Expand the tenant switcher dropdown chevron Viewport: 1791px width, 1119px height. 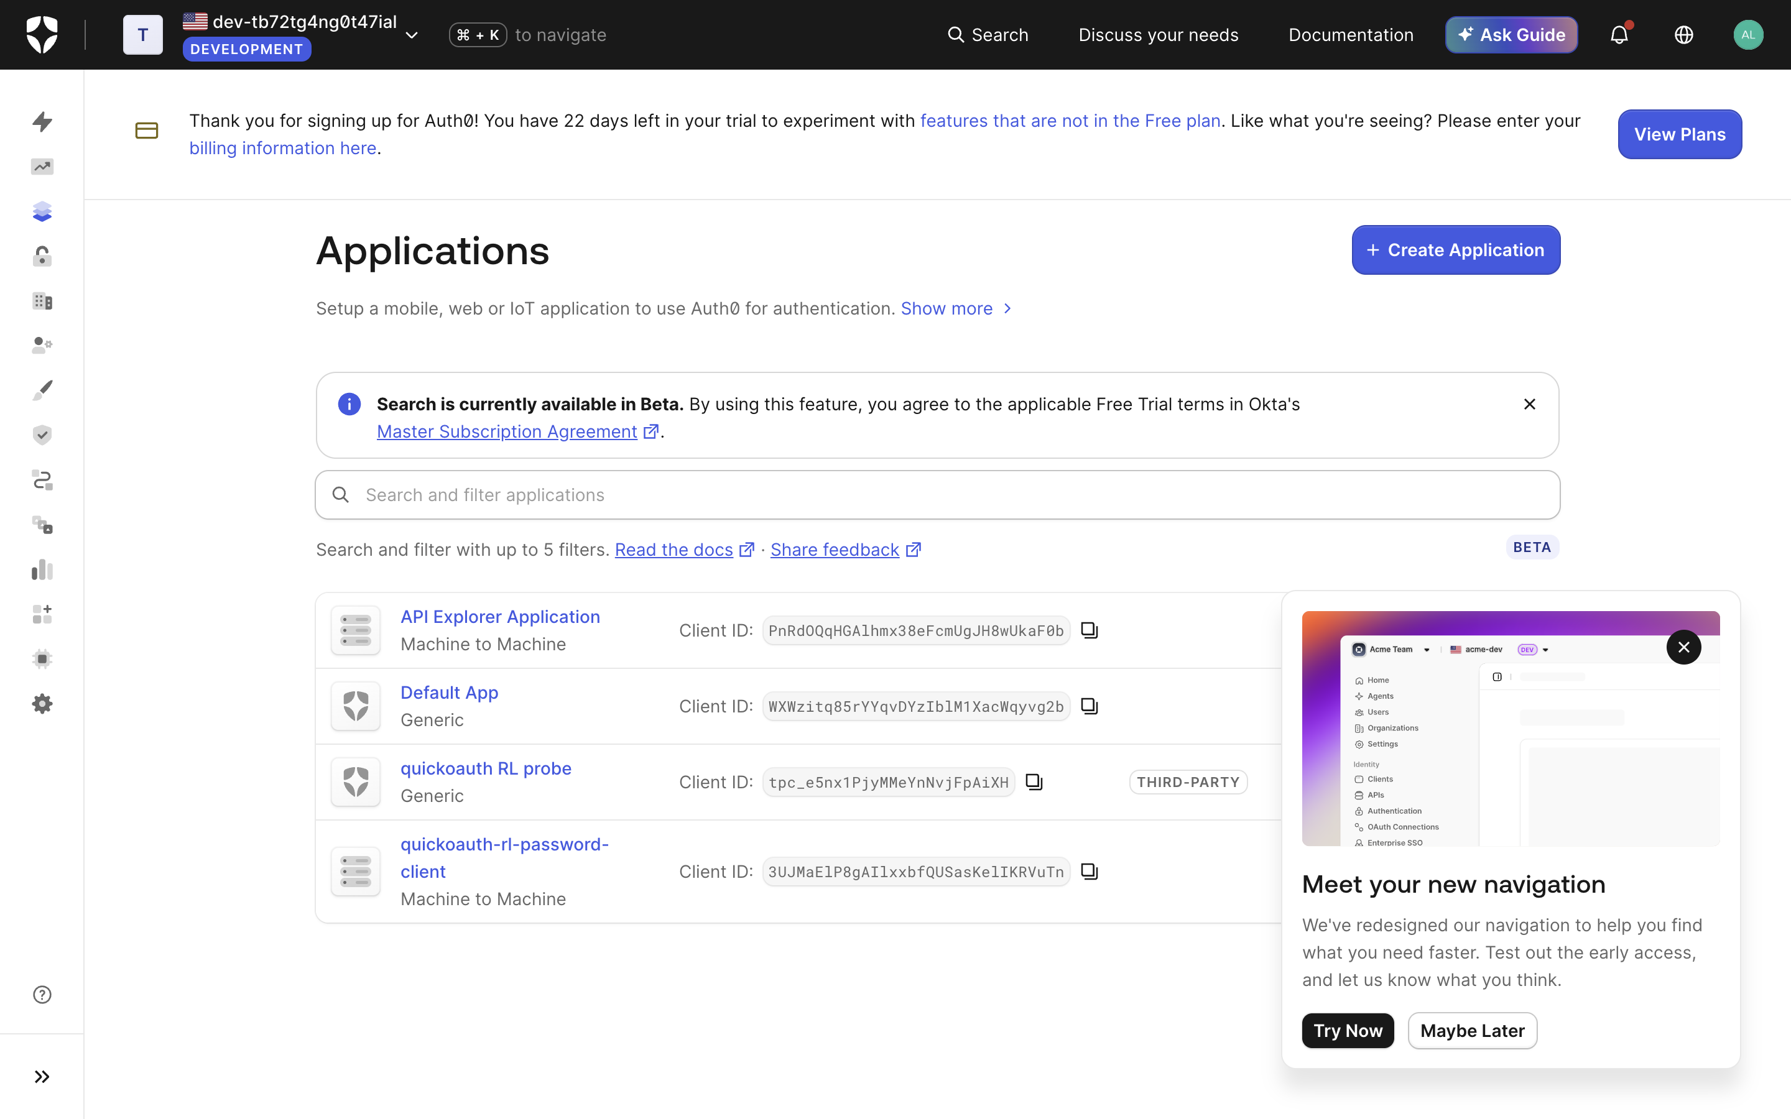(x=412, y=35)
